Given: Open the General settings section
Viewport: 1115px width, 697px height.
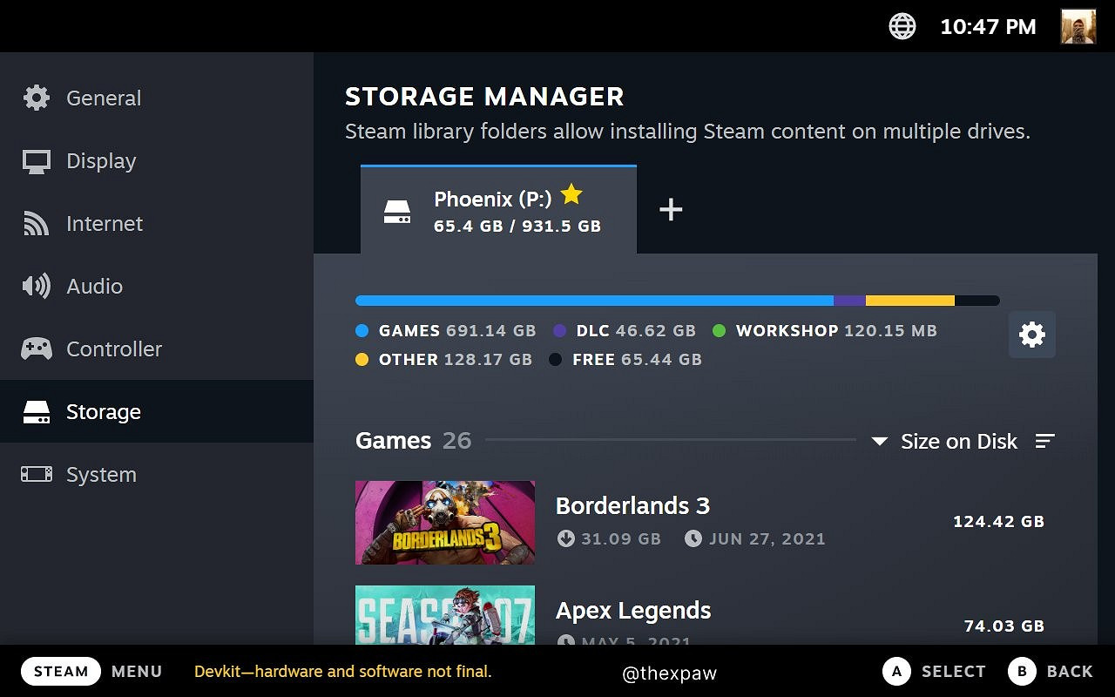Looking at the screenshot, I should (35, 98).
